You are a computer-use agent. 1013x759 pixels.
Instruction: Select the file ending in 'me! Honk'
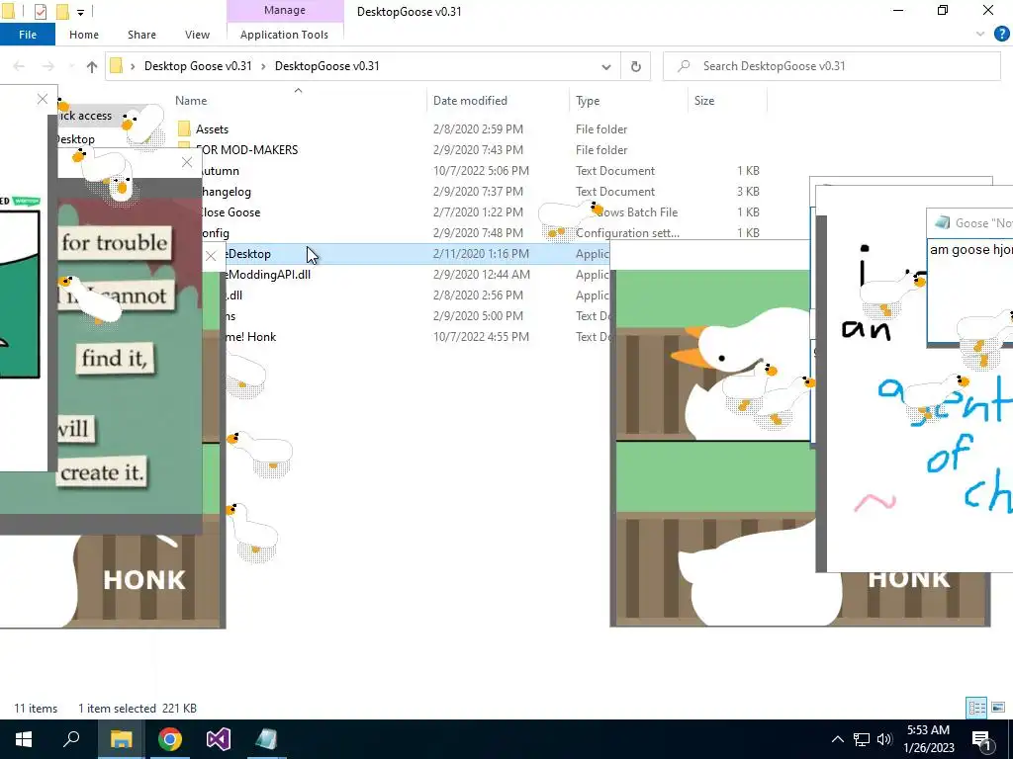coord(250,337)
